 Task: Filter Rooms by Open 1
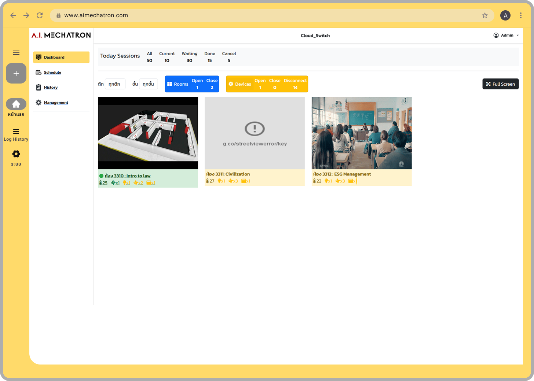tap(197, 84)
